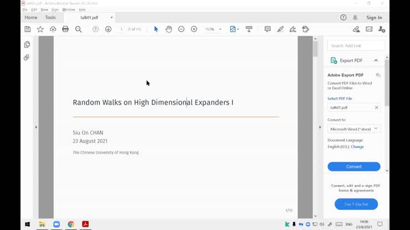
Task: Click the Change language link
Action: [x=357, y=147]
